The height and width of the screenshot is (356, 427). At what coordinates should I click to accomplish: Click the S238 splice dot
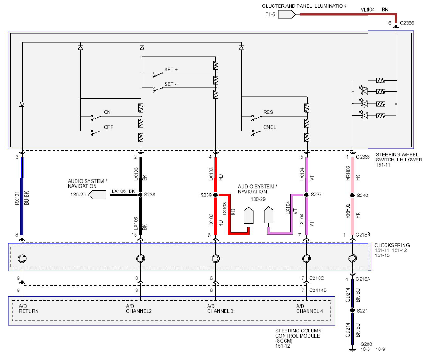[x=141, y=195]
